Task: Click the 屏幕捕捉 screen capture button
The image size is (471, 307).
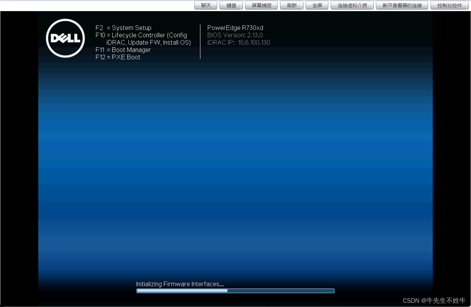Action: 261,5
